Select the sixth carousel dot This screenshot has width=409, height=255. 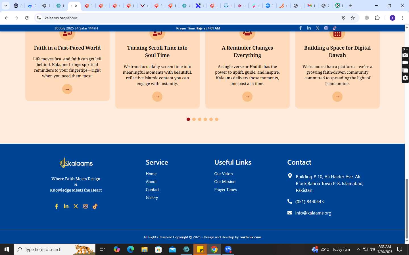pos(217,119)
